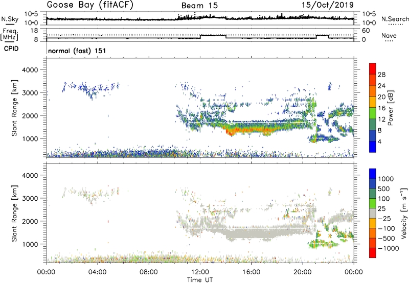The width and height of the screenshot is (409, 283).
Task: Click the '28' power colorbar tick
Action: coord(381,75)
